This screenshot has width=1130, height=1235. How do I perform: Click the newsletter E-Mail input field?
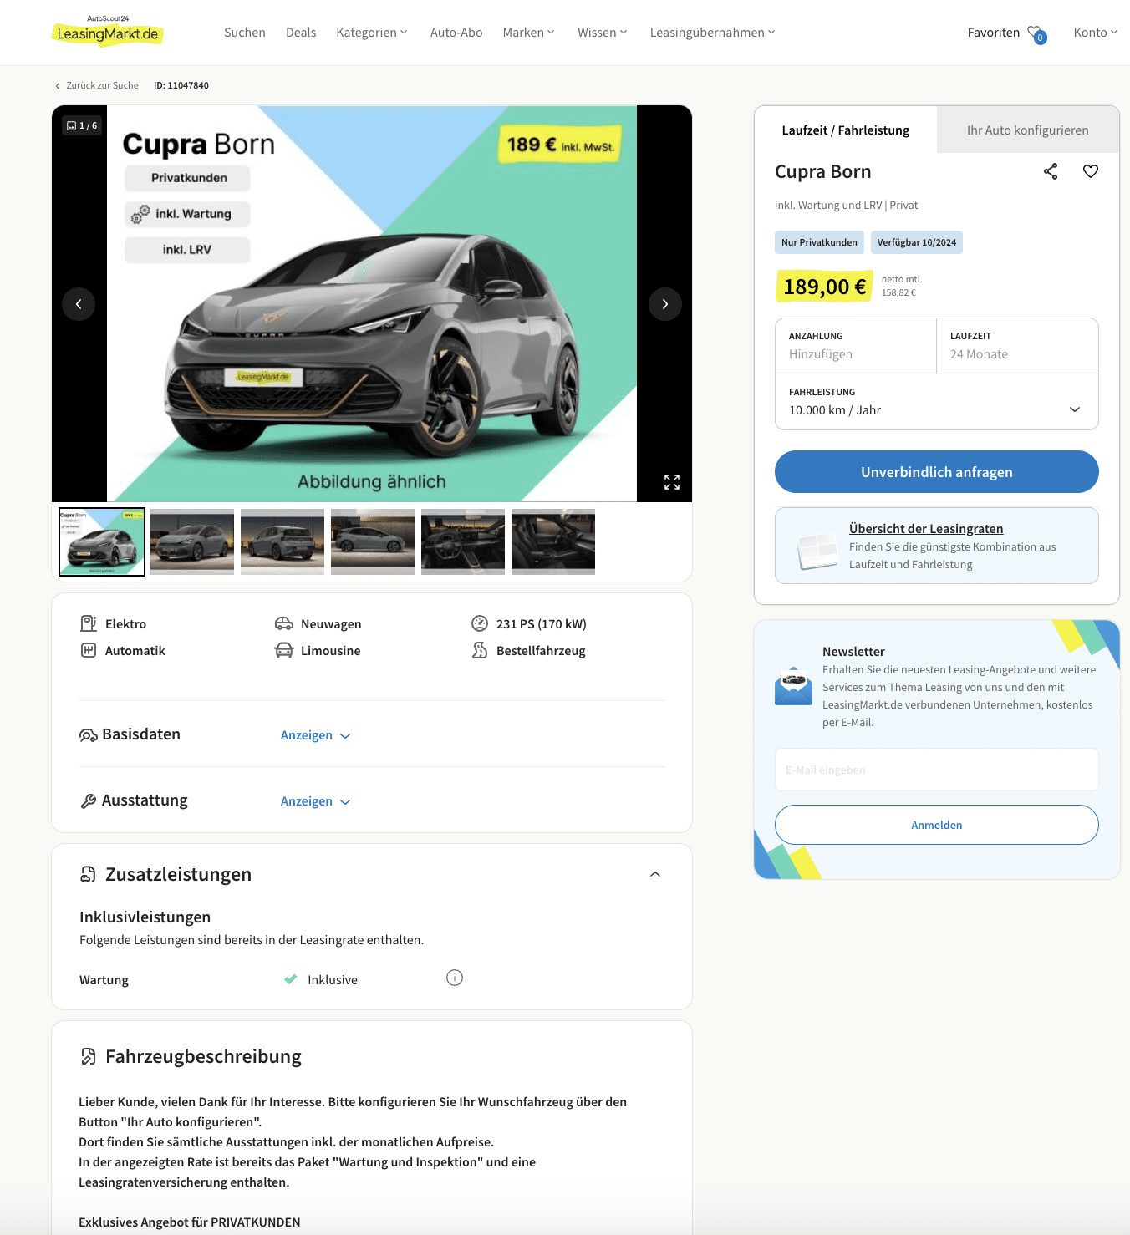(x=937, y=770)
